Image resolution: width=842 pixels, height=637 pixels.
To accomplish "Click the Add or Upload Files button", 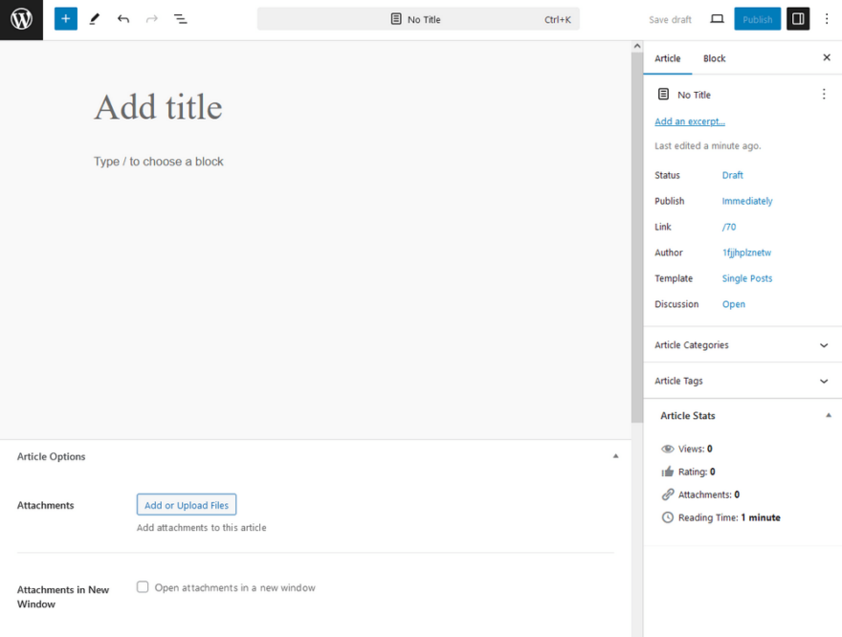I will (x=186, y=504).
